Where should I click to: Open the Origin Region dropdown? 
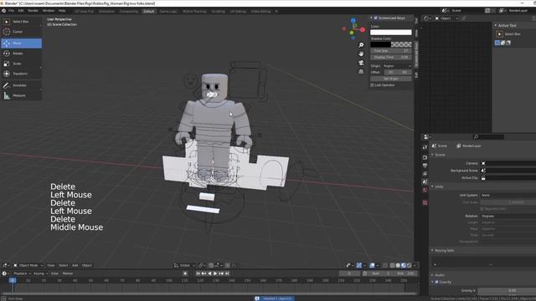pos(397,66)
